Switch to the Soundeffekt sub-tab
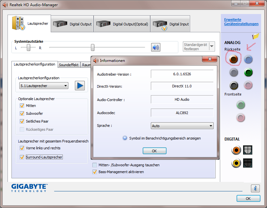This screenshot has width=267, height=208. [69, 65]
